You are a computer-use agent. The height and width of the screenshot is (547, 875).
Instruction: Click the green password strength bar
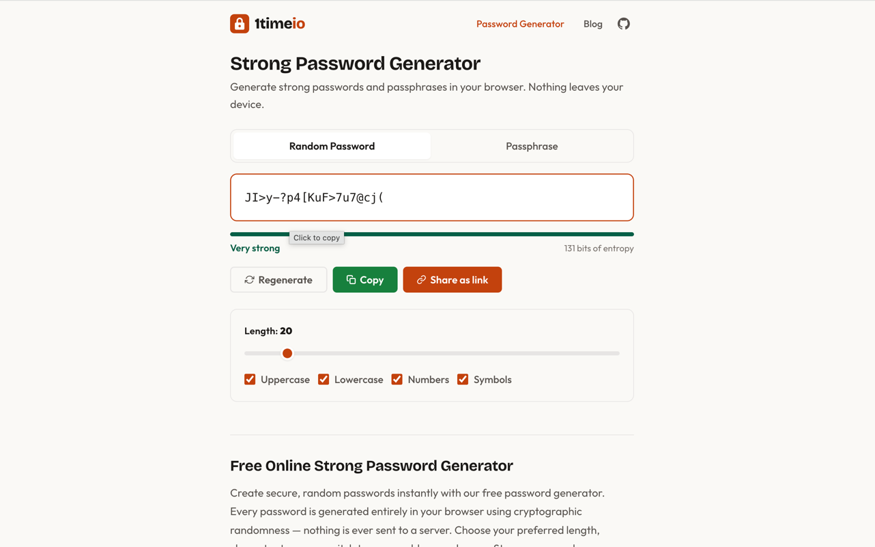pyautogui.click(x=478, y=234)
